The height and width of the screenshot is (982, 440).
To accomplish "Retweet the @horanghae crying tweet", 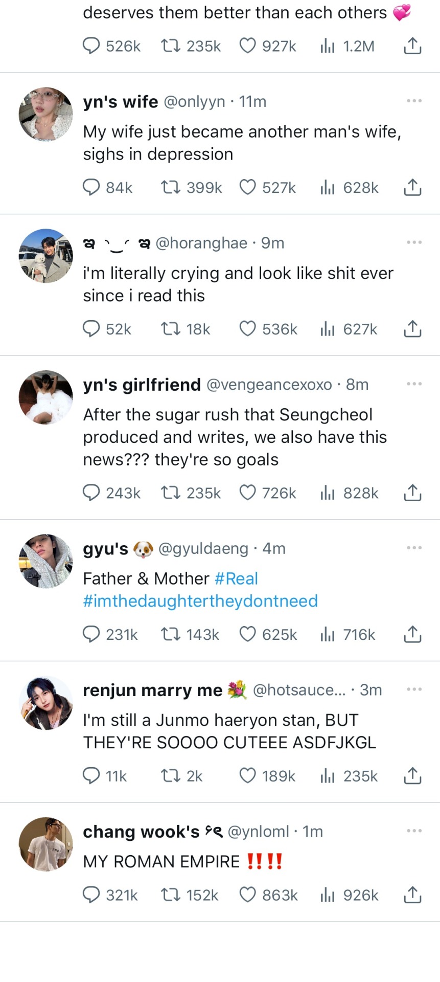I will tap(170, 329).
